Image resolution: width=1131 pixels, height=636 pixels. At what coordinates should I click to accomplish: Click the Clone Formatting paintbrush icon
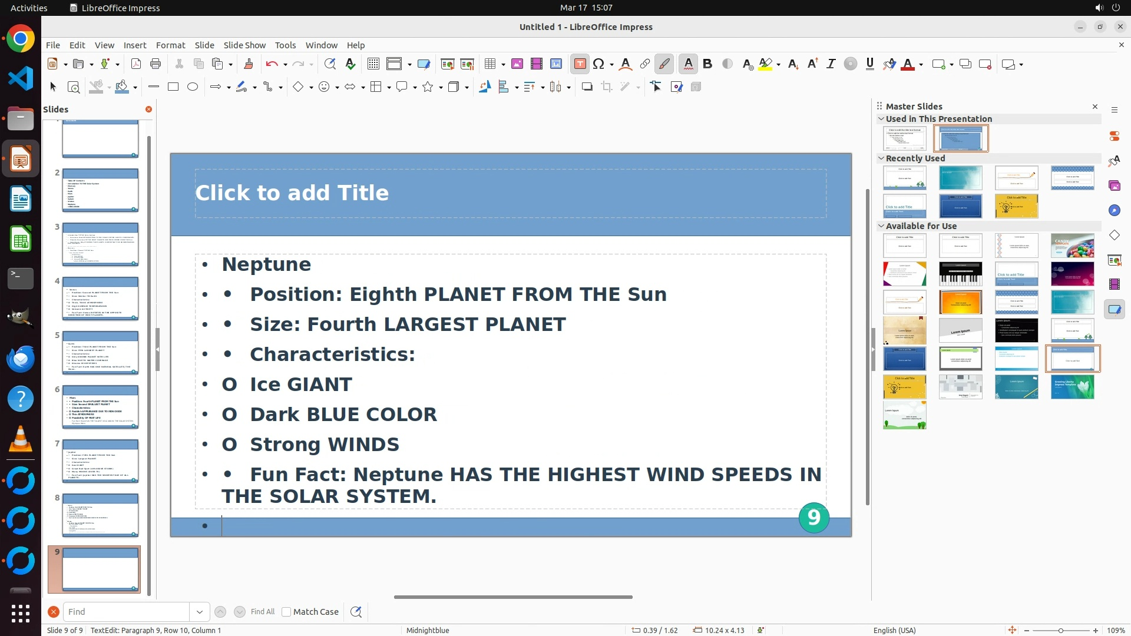pos(248,64)
